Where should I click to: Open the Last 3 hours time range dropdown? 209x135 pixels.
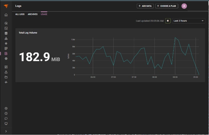tap(188, 21)
